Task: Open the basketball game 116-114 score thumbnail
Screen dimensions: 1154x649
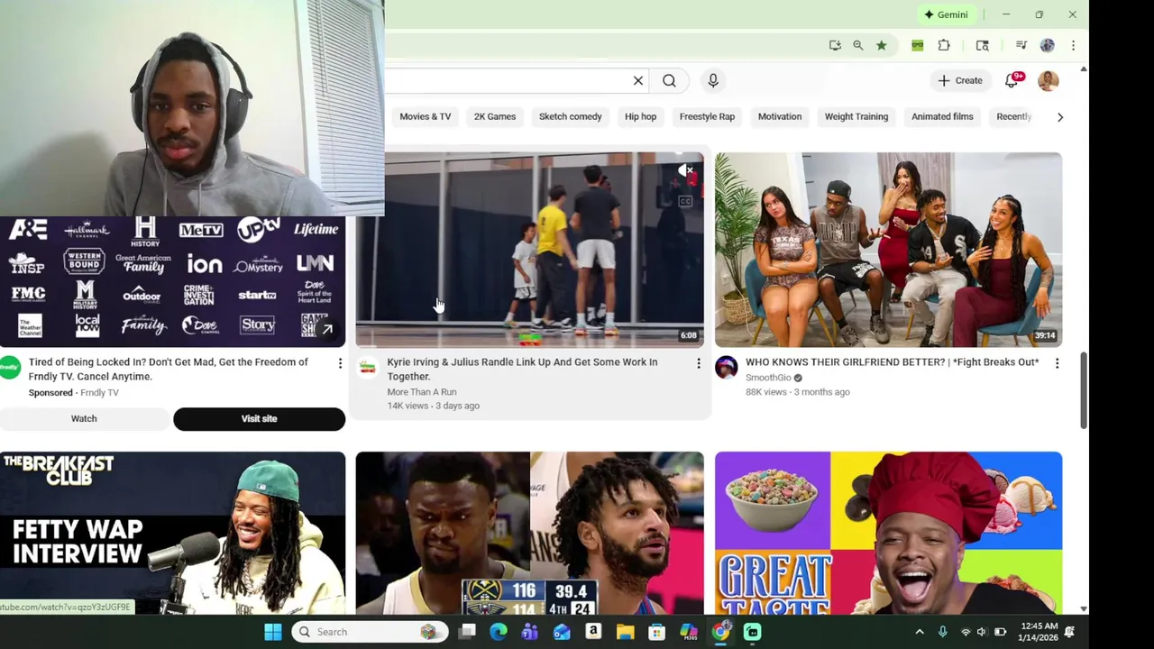Action: pos(529,534)
